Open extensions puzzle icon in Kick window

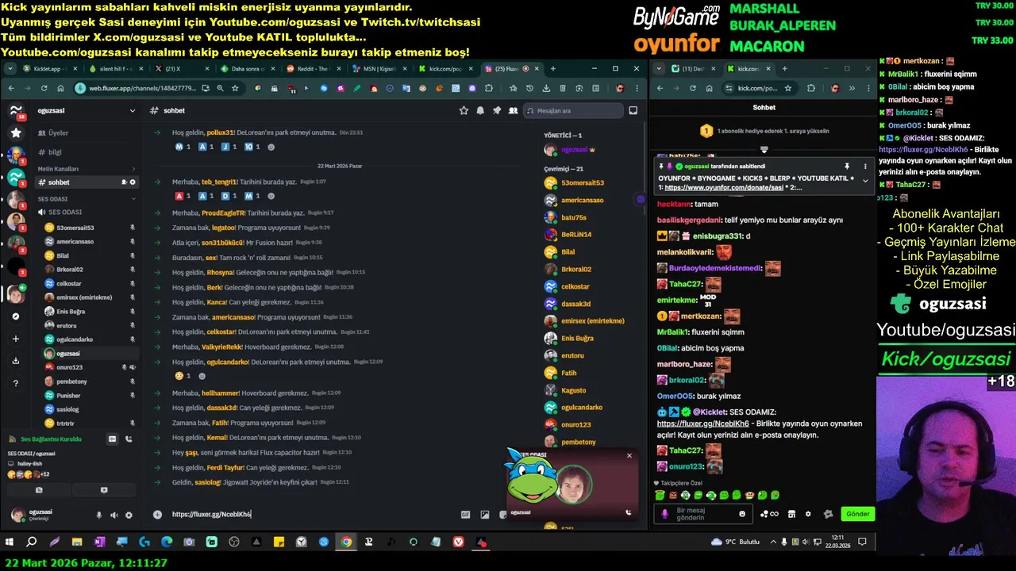click(811, 88)
